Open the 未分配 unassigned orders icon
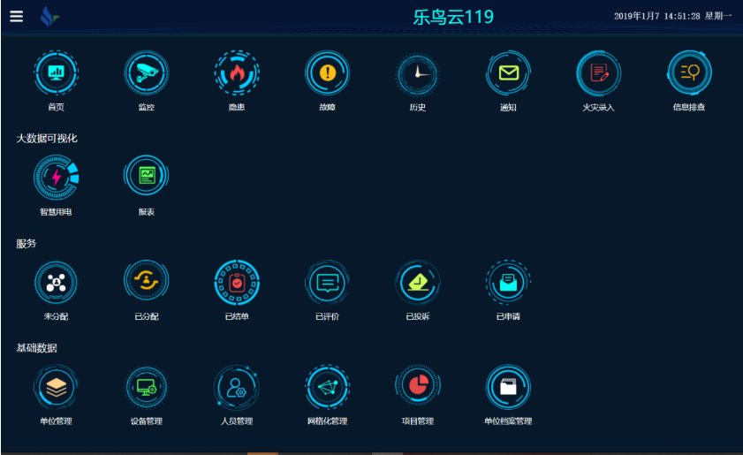Screen dimensions: 743x455 pyautogui.click(x=56, y=283)
